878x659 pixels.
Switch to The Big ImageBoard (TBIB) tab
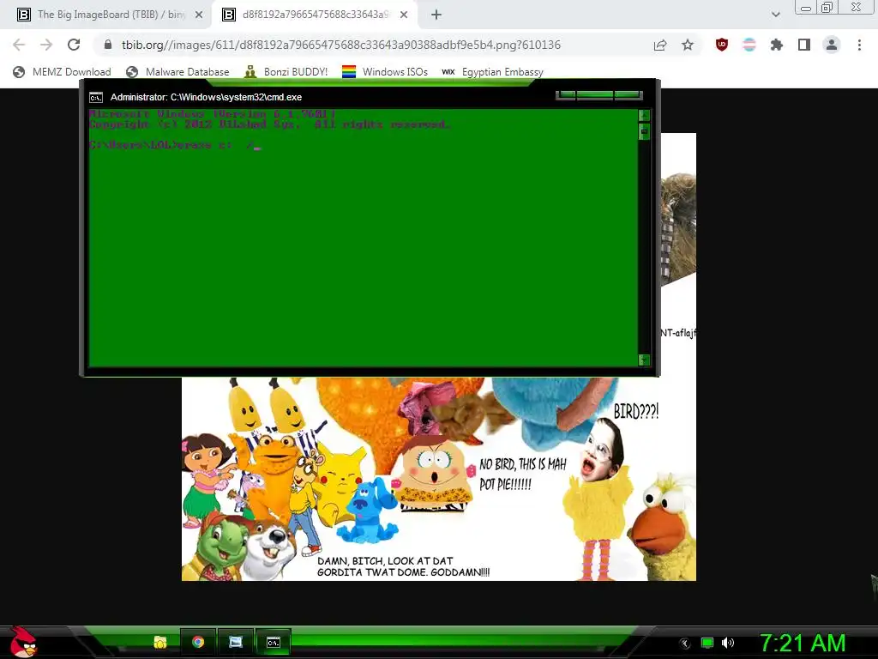[x=109, y=15]
